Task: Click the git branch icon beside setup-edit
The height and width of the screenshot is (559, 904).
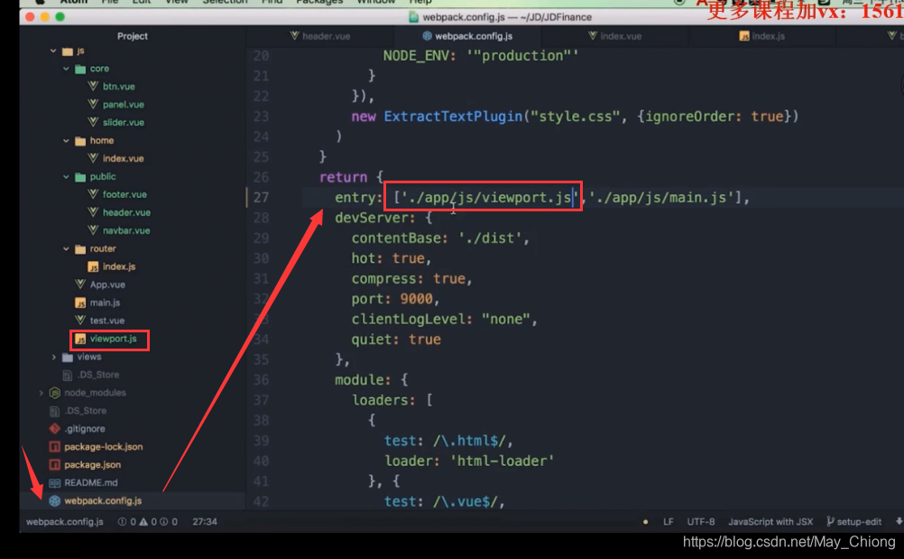Action: tap(830, 521)
